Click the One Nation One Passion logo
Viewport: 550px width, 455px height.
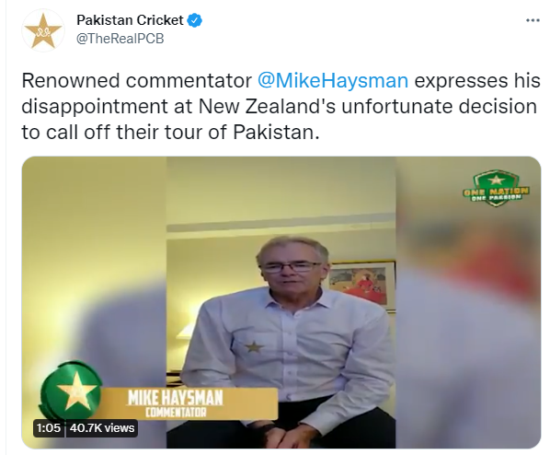[x=496, y=188]
